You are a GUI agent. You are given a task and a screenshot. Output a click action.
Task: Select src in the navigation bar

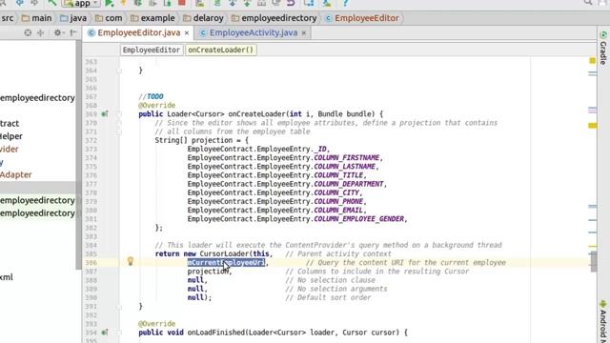pyautogui.click(x=8, y=18)
